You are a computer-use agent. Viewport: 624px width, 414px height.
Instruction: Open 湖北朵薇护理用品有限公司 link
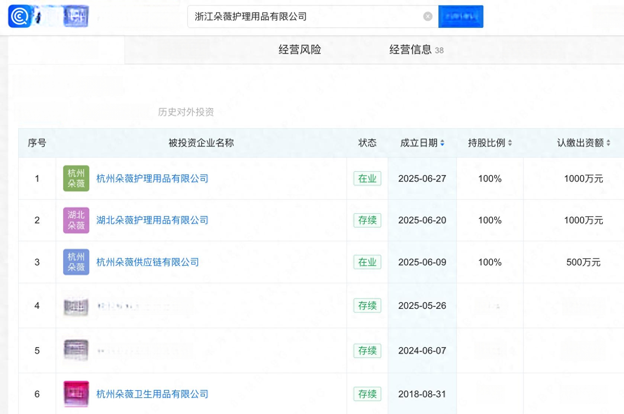pyautogui.click(x=152, y=220)
